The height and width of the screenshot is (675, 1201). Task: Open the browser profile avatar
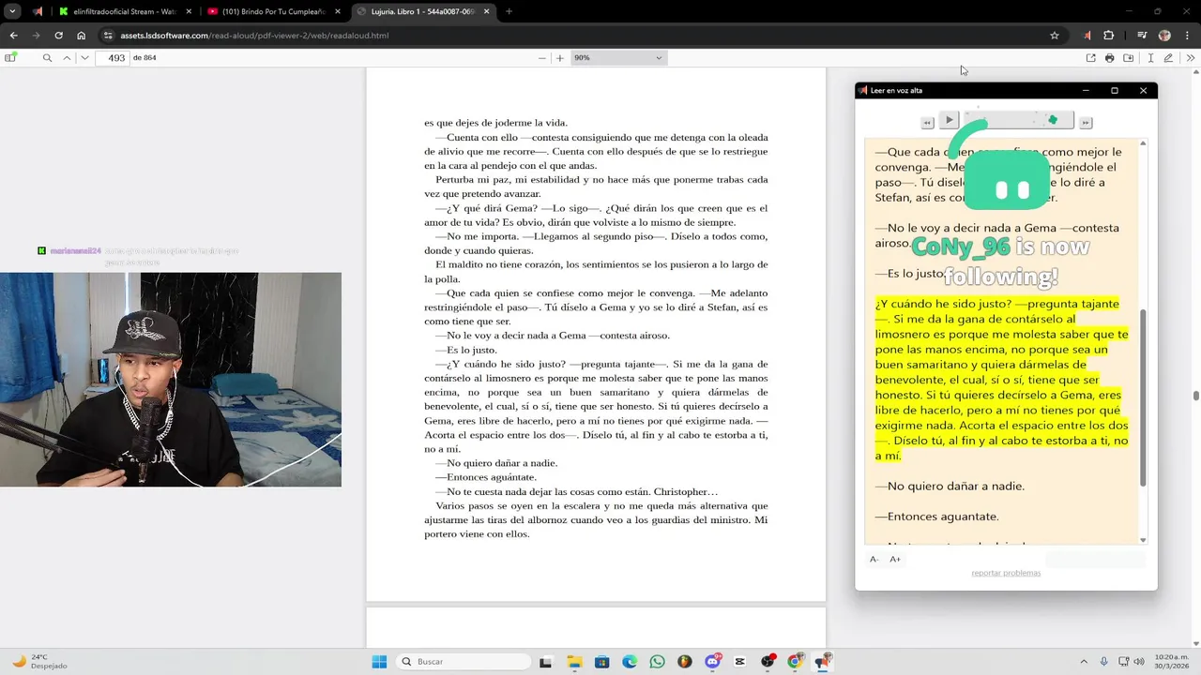click(x=1164, y=36)
